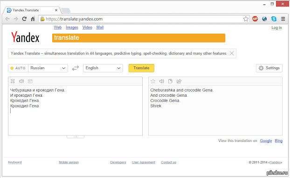290x178 pixels.
Task: Open the globe extension icon
Action: click(264, 19)
